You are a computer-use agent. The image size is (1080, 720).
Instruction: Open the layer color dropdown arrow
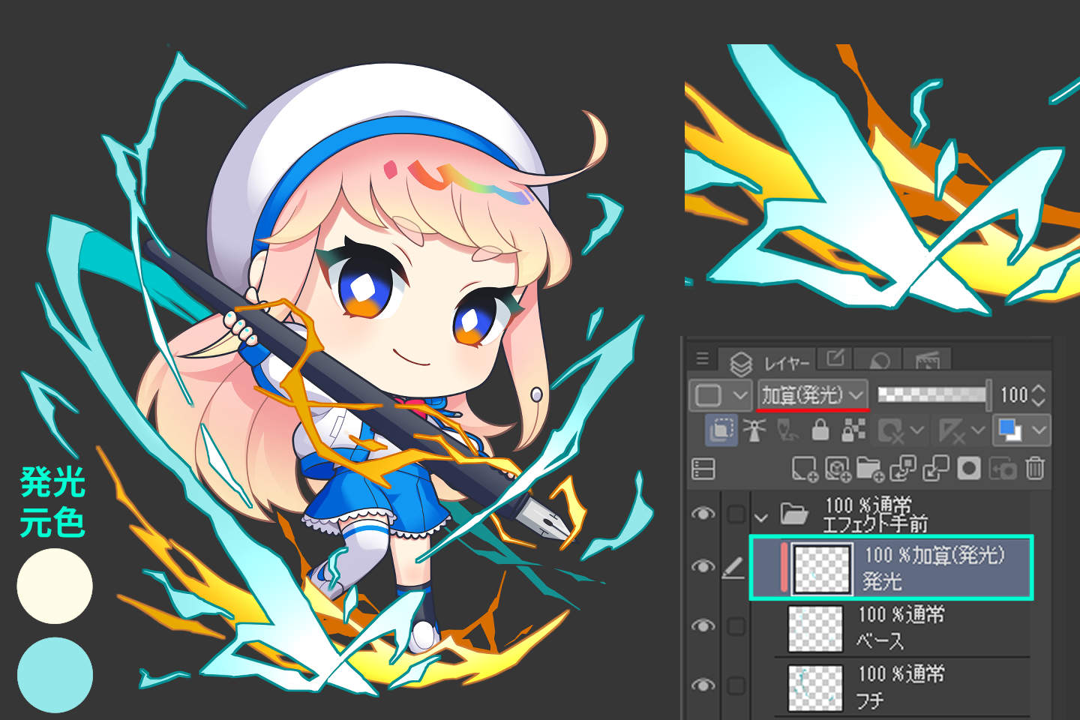pyautogui.click(x=1039, y=430)
